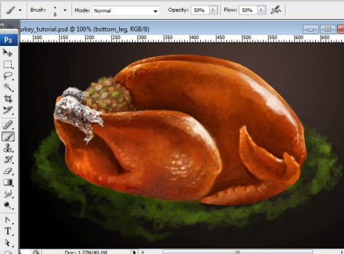Toggle the Airbrush option
Screen dimensions: 344x254
[x=275, y=10]
